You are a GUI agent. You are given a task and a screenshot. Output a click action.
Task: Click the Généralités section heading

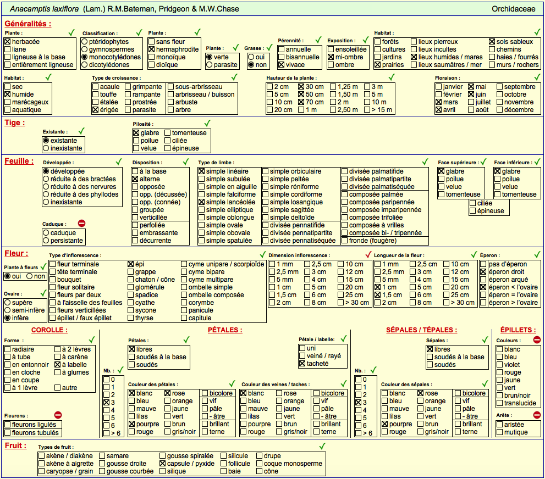point(28,24)
